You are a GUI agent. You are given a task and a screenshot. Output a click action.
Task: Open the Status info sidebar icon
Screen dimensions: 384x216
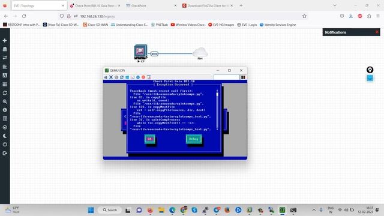pos(5,110)
